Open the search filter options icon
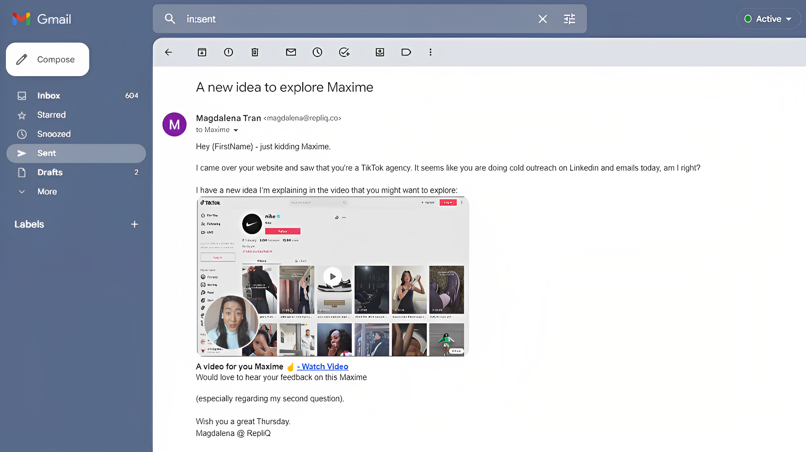Image resolution: width=806 pixels, height=452 pixels. [569, 19]
